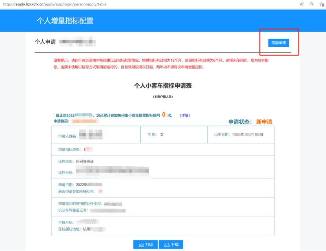This screenshot has height=251, width=326.
Task: Click the orange lottery count number 0
Action: [x=164, y=115]
